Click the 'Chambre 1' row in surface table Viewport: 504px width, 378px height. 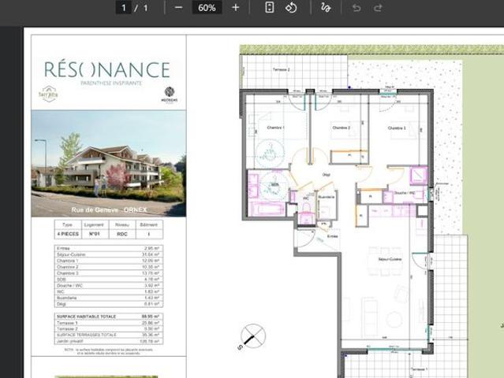(109, 261)
